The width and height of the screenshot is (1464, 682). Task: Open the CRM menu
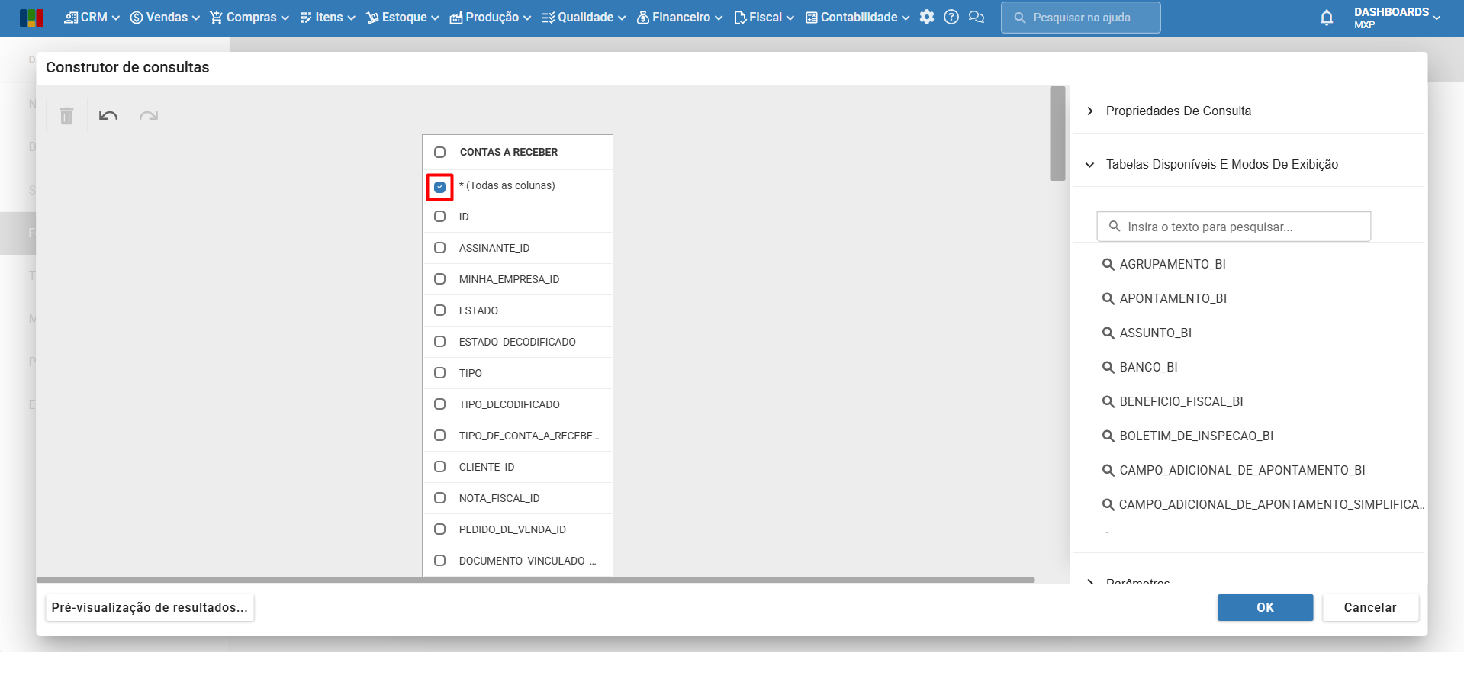coord(92,17)
